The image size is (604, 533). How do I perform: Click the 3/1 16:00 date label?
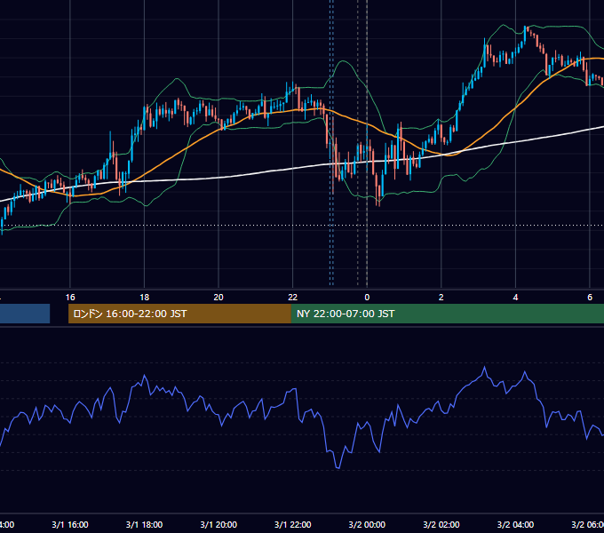[x=70, y=525]
